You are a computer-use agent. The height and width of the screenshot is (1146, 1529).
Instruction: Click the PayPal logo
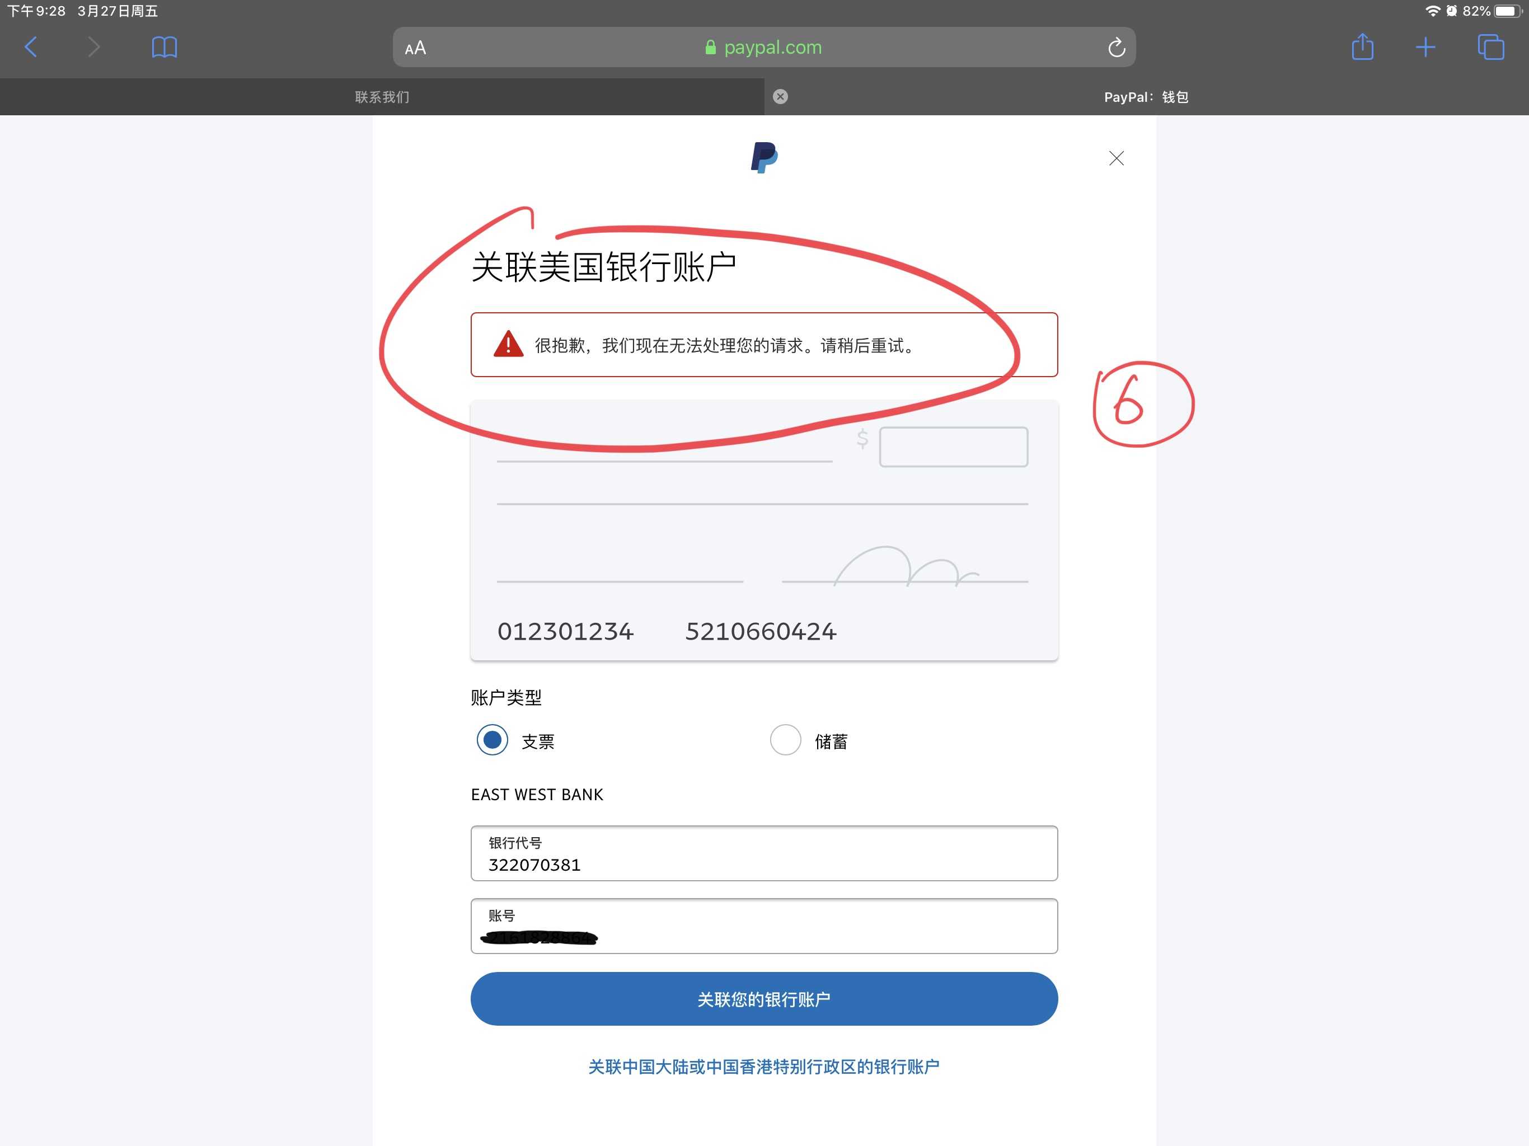click(765, 158)
